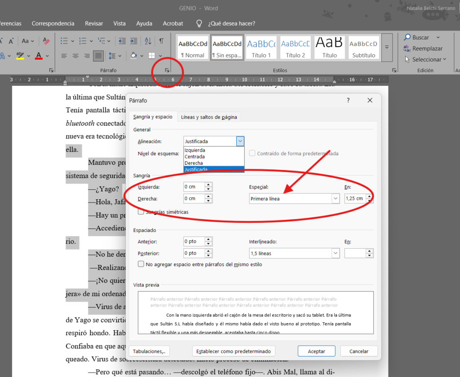Image resolution: width=460 pixels, height=377 pixels.
Task: Click Establecer como predeterminado button
Action: pos(233,351)
